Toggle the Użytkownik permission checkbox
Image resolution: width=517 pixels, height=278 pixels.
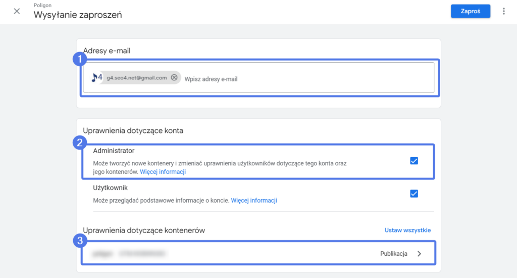point(414,194)
